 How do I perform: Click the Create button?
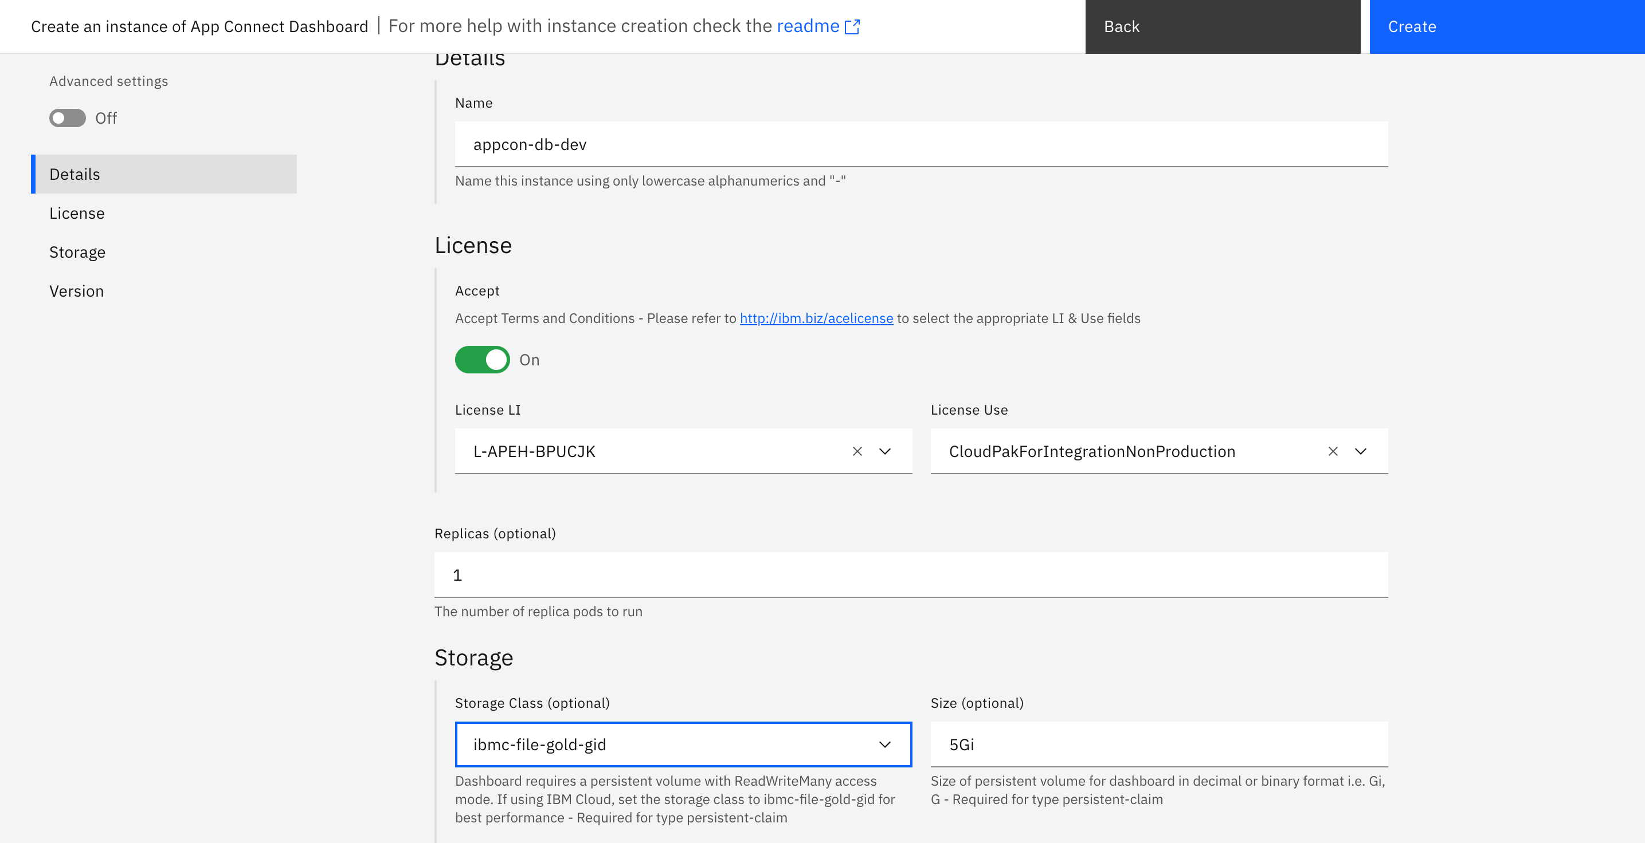(x=1505, y=26)
